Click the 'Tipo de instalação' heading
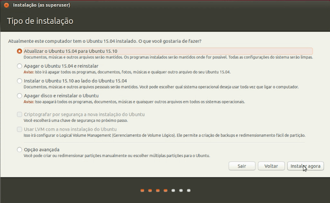The width and height of the screenshot is (330, 203). tap(40, 21)
